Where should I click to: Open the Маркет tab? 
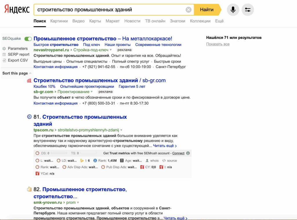pos(113,21)
